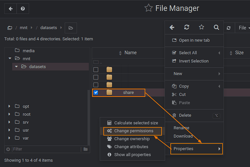Collapse the mnt tree node
The width and height of the screenshot is (250, 167).
[10, 58]
